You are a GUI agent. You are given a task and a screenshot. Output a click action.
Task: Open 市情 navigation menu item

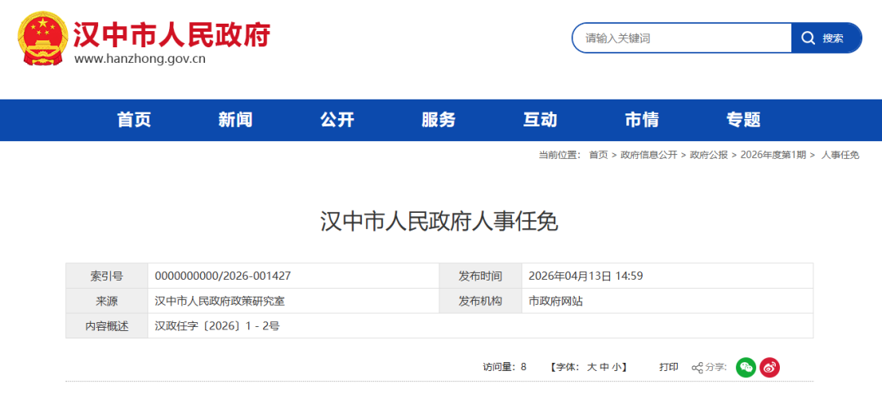pos(642,120)
